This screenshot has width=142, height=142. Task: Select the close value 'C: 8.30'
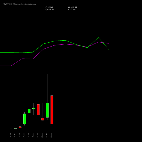pyautogui.click(x=49, y=7)
